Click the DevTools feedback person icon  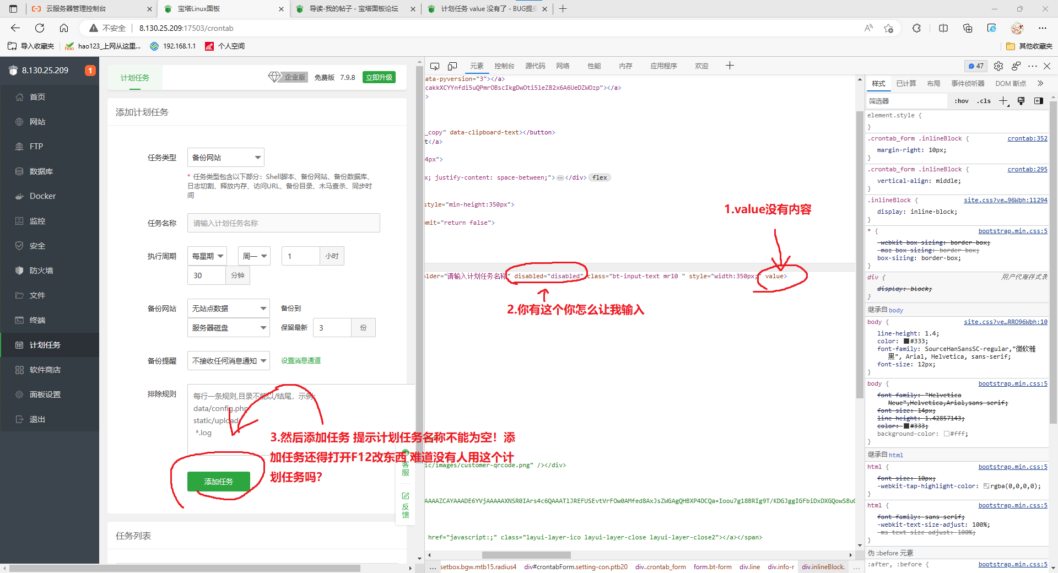point(1016,66)
